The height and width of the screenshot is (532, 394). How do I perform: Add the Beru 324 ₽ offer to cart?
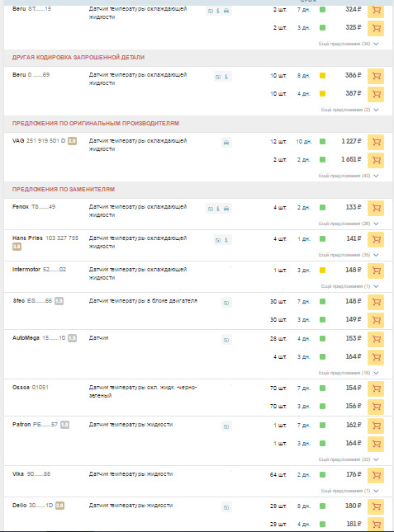(376, 10)
